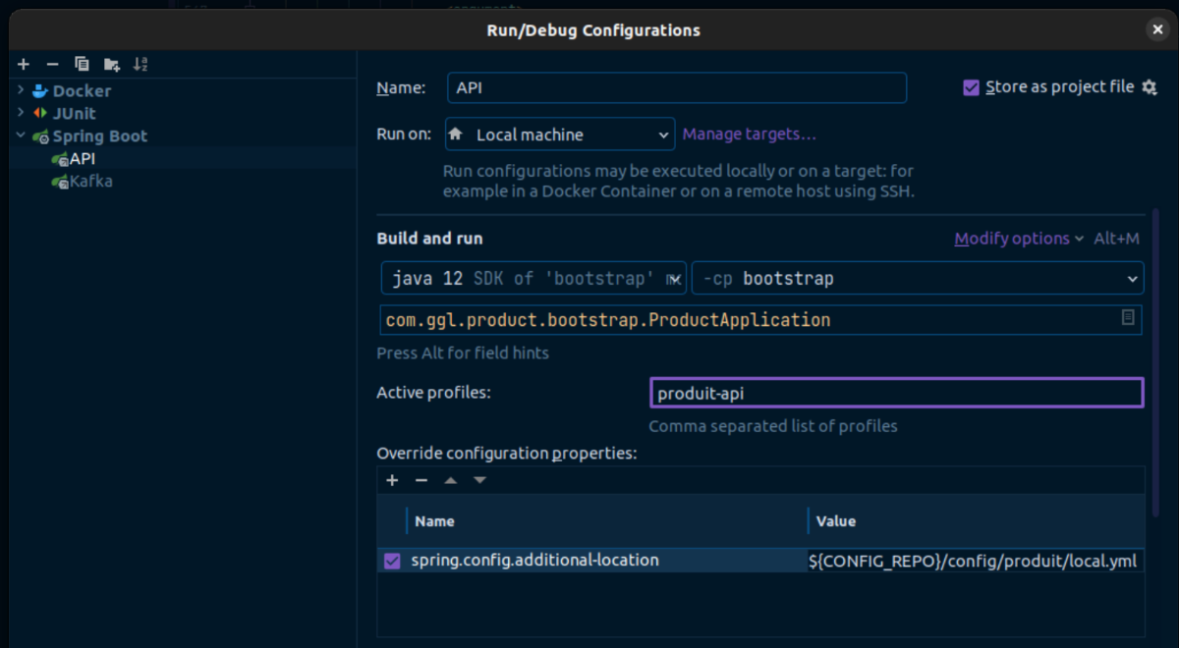Click the remove configuration minus icon
Screen dimensions: 1179x648
point(53,65)
